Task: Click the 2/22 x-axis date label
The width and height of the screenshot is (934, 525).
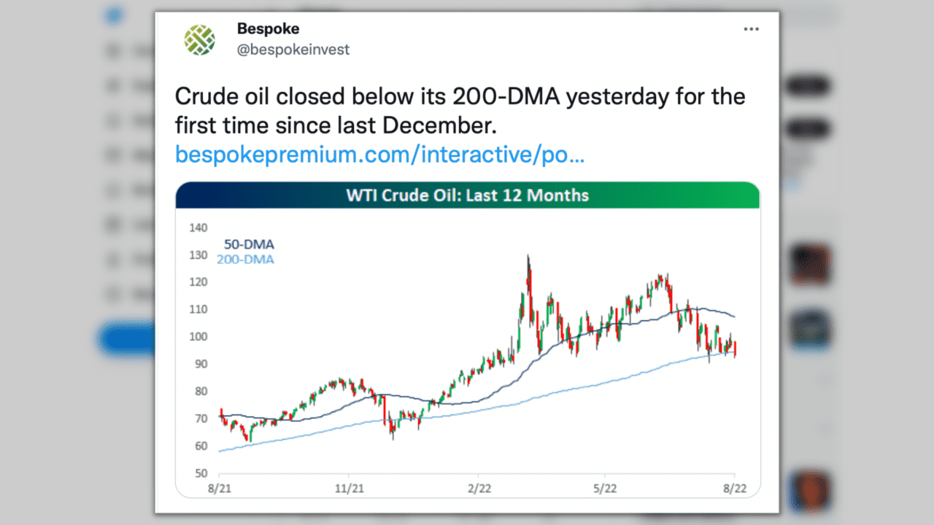Action: tap(479, 487)
